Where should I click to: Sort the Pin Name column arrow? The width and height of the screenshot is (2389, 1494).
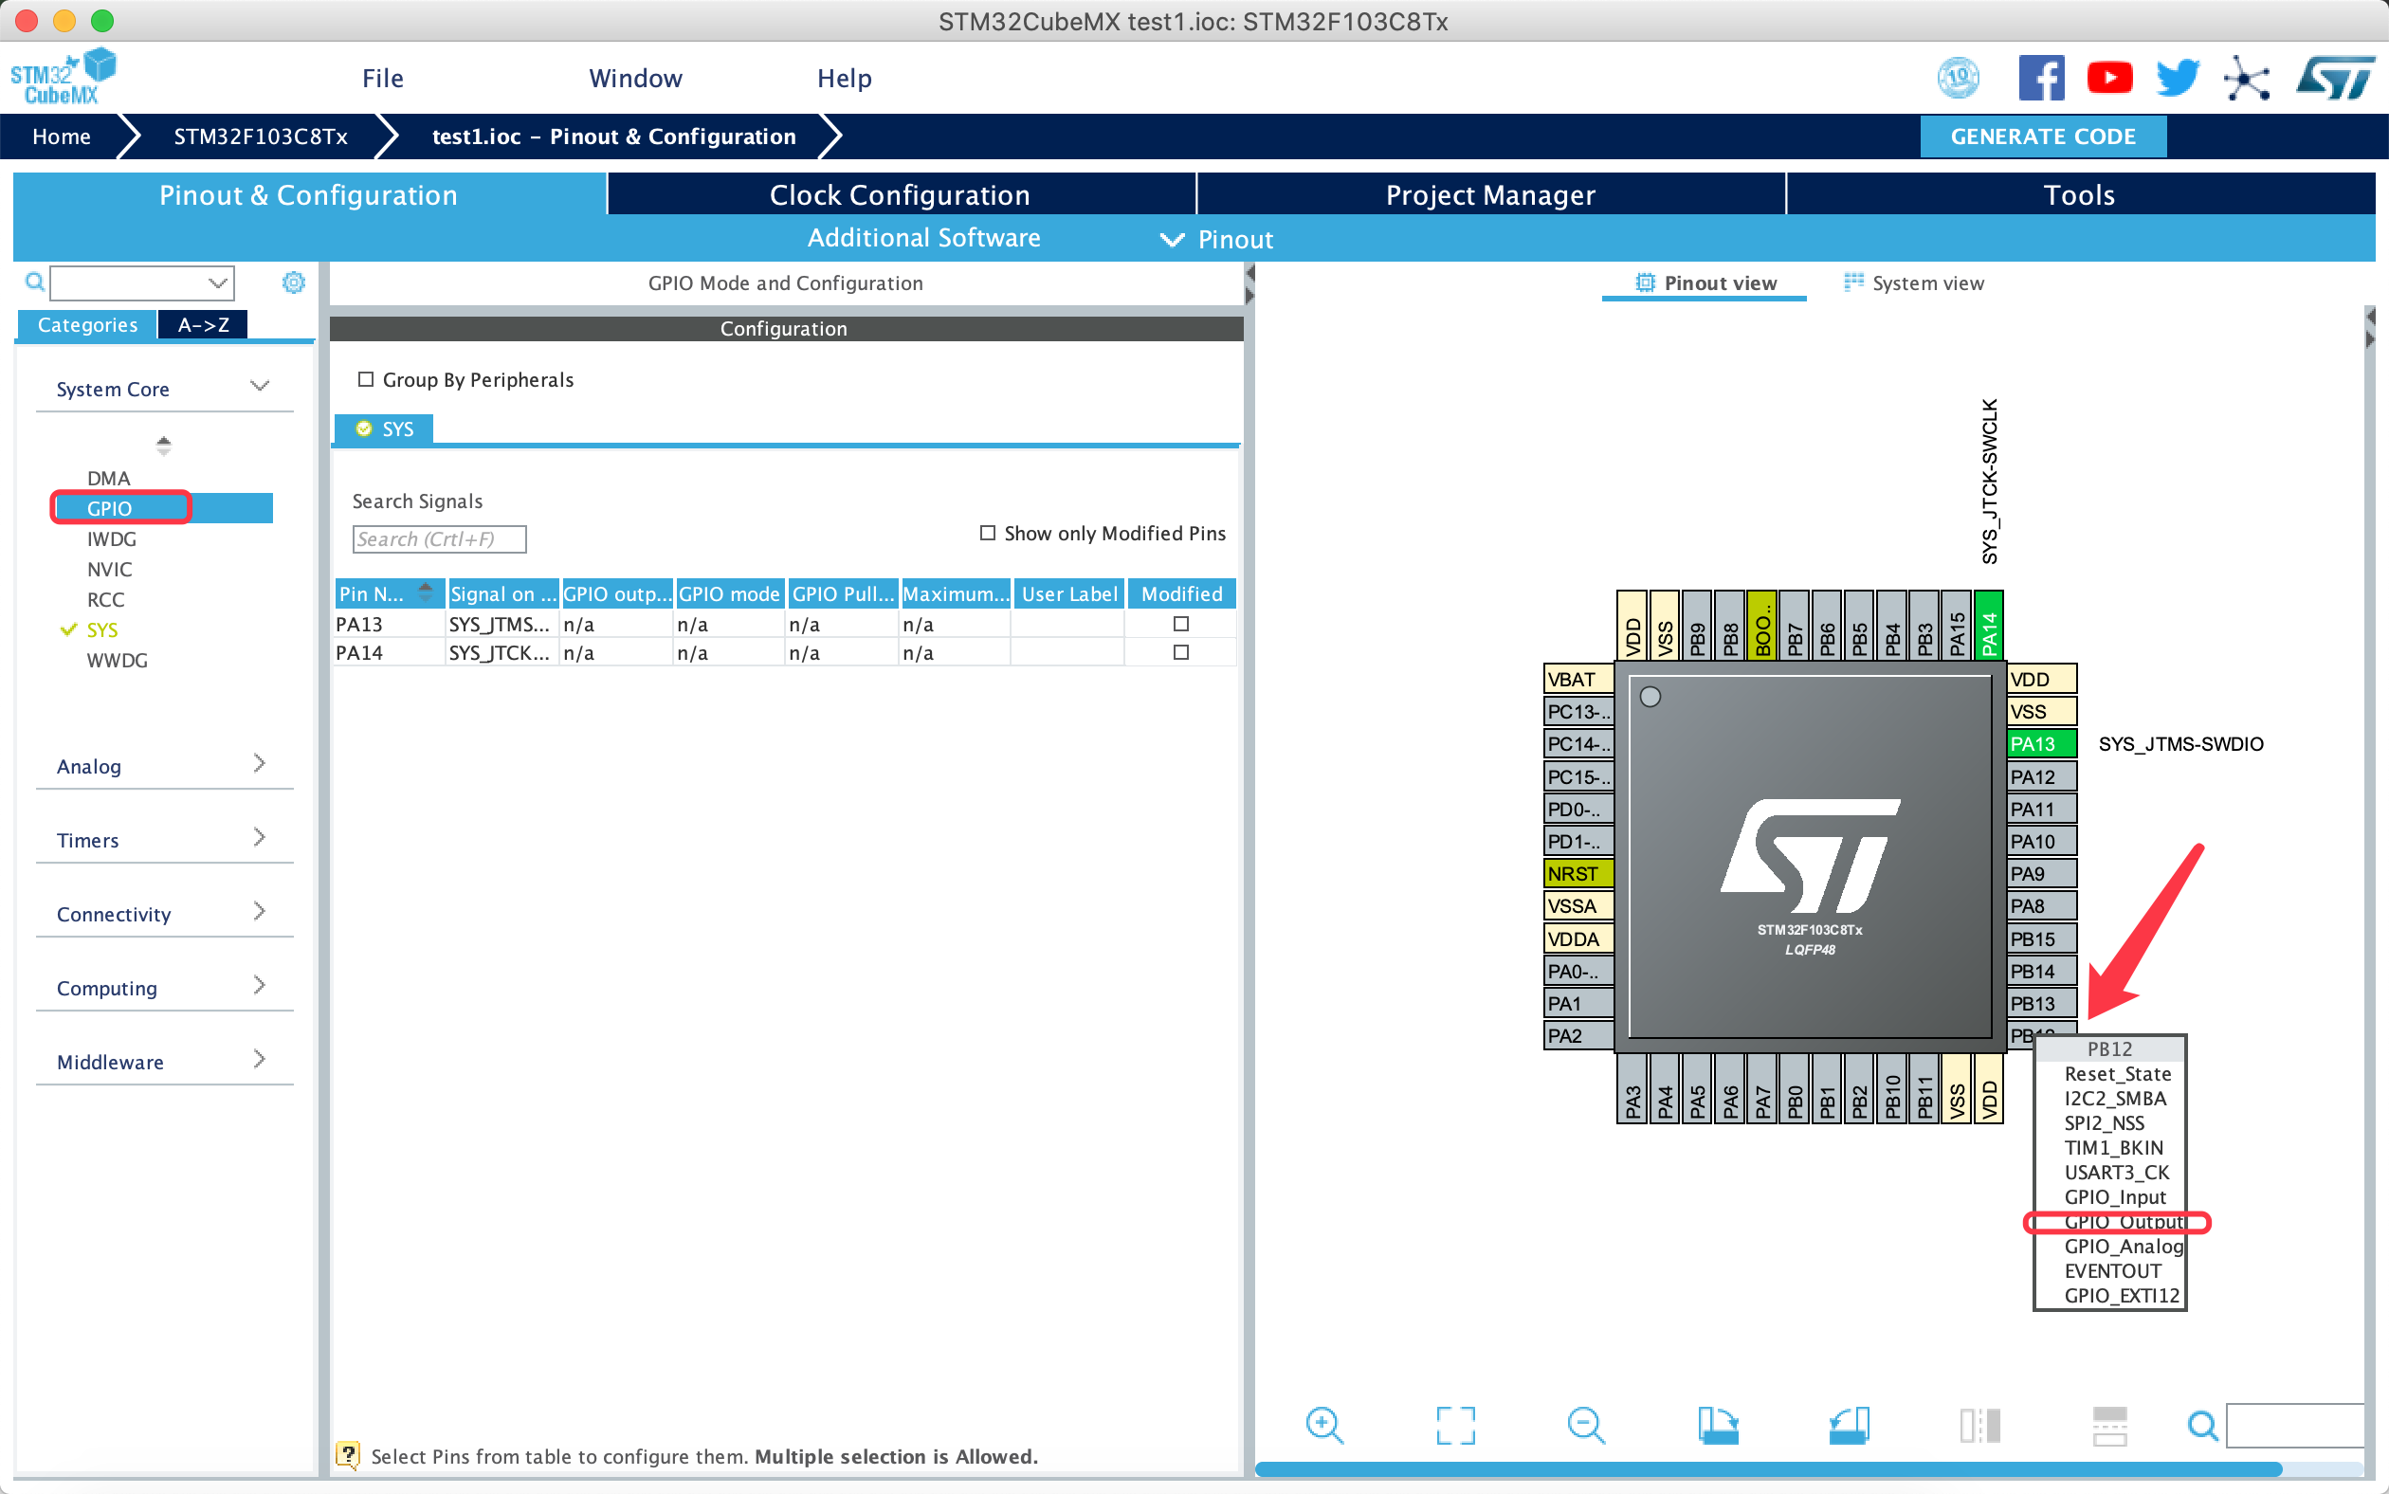(426, 592)
